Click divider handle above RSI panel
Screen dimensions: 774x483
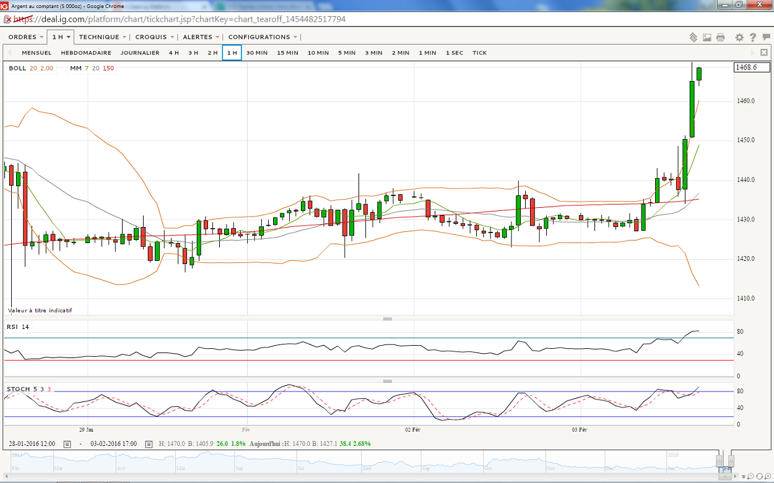[388, 318]
